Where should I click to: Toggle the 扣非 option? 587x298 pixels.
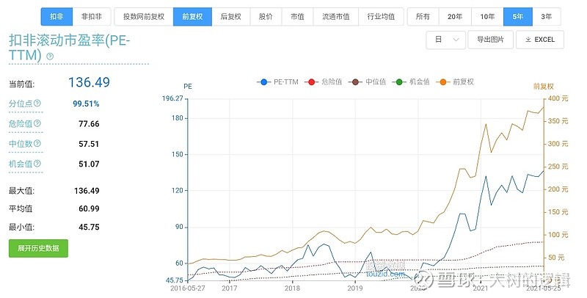[x=56, y=16]
